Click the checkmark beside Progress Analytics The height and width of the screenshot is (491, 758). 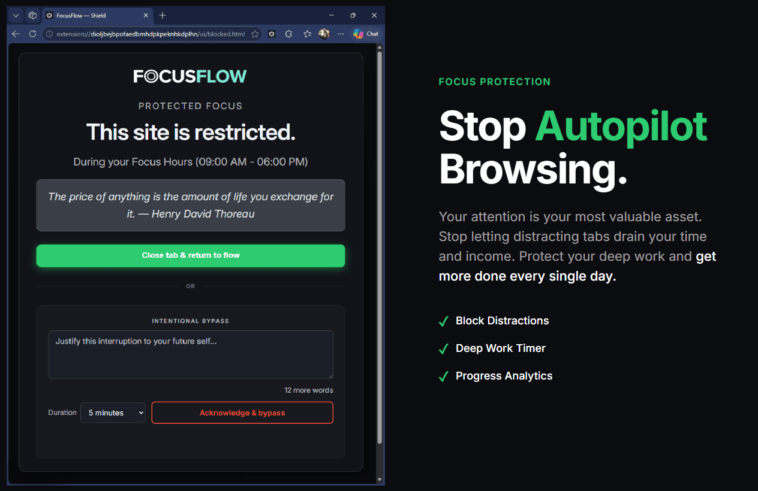(443, 376)
